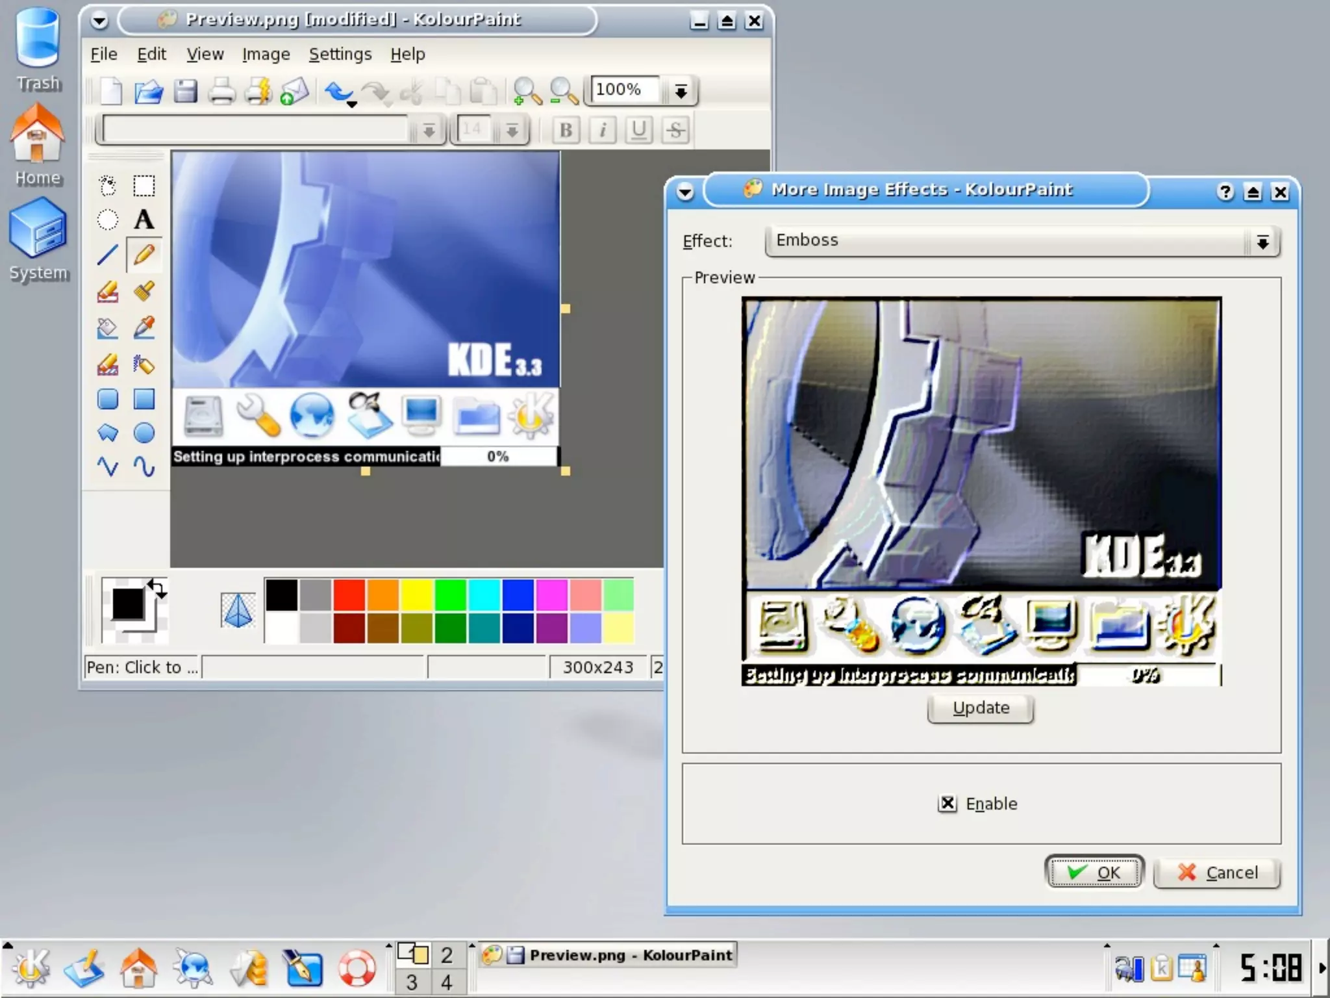Click Cancel in More Image Effects dialog
This screenshot has height=998, width=1330.
point(1217,872)
